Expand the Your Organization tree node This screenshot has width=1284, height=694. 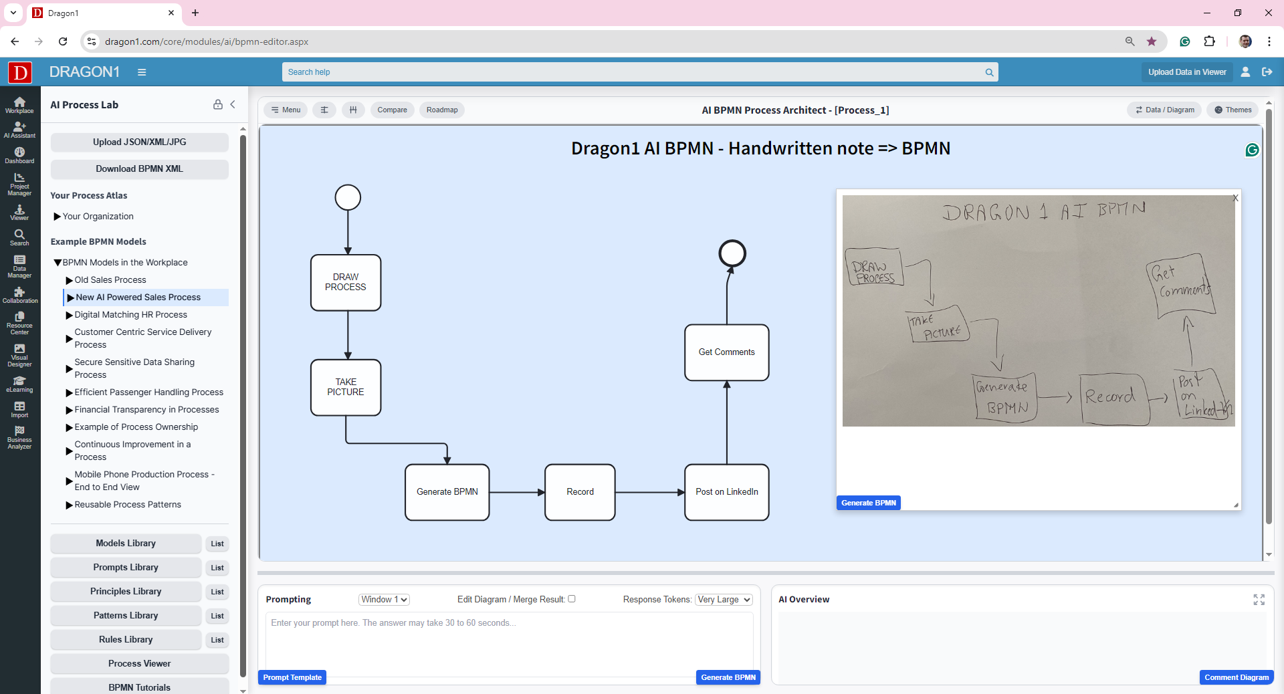tap(57, 217)
